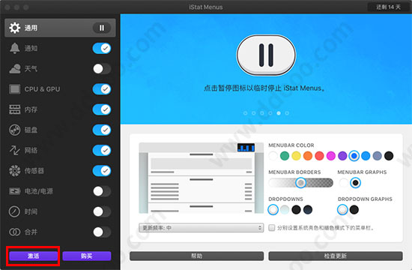Open the 天气 section label
The height and width of the screenshot is (270, 412).
[x=31, y=69]
